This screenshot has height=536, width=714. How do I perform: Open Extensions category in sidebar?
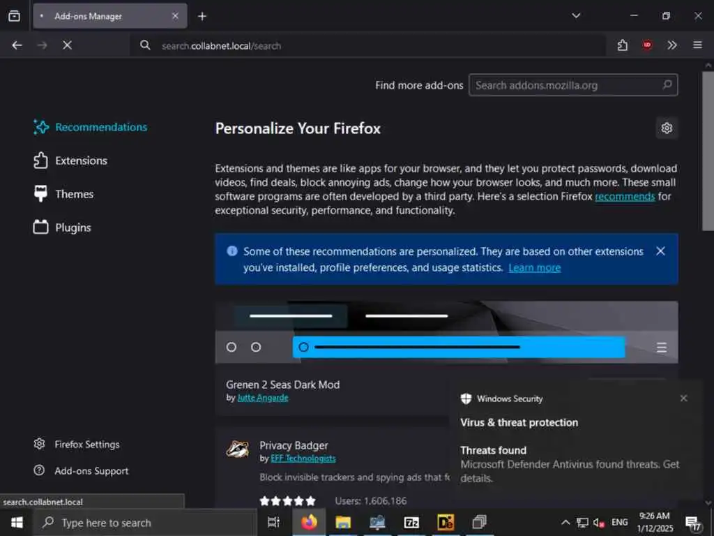point(70,161)
